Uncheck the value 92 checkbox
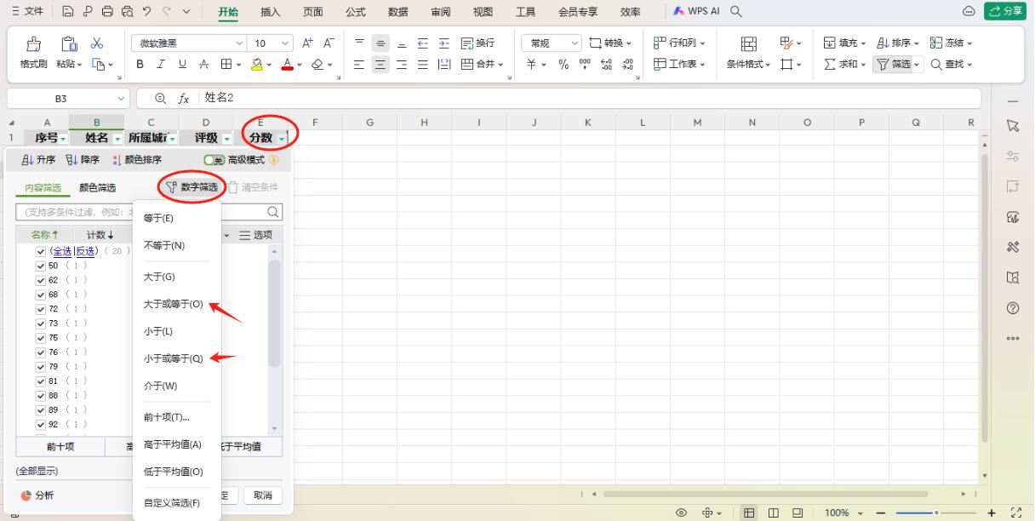This screenshot has width=1035, height=521. pyautogui.click(x=40, y=424)
